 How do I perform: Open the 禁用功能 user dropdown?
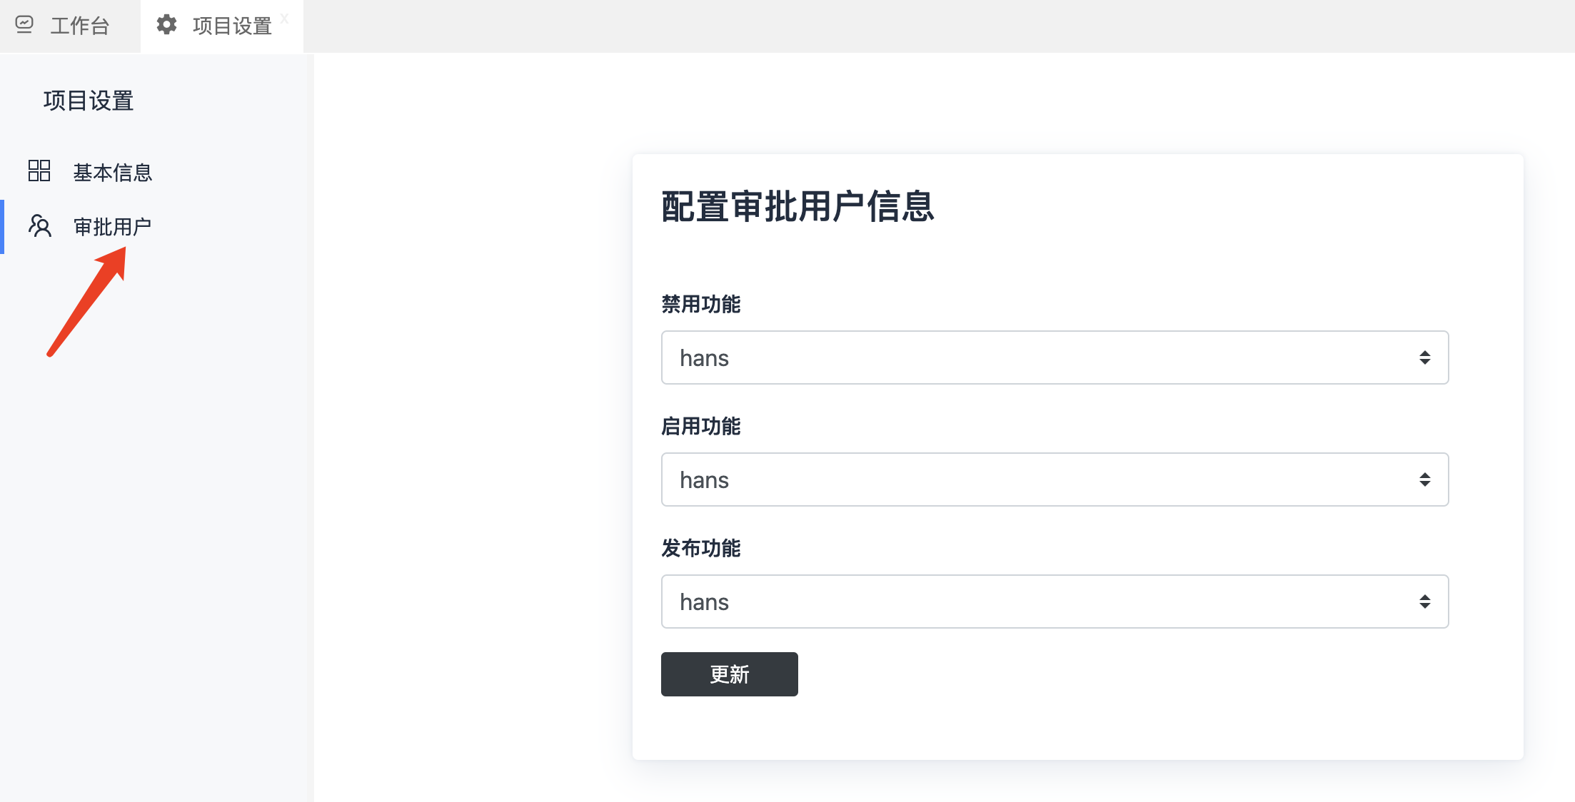click(1054, 357)
